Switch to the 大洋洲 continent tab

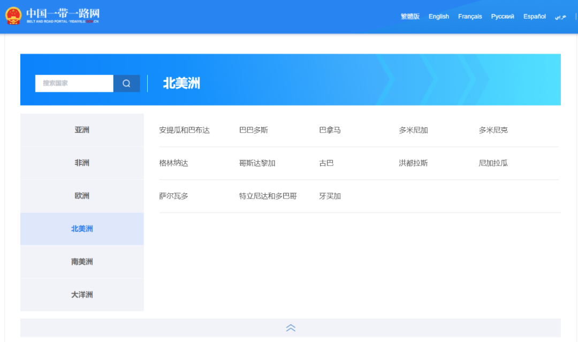point(81,294)
